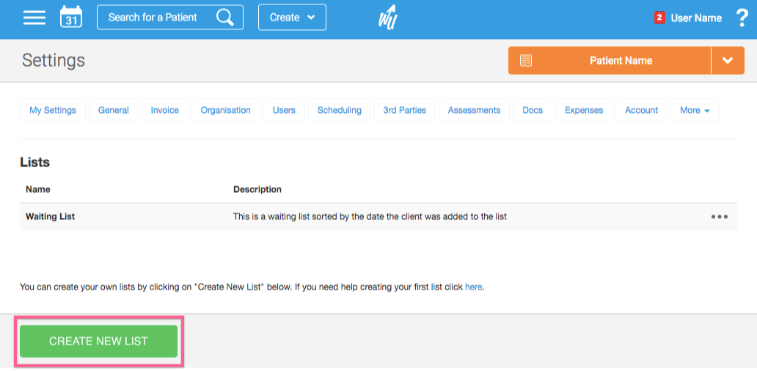This screenshot has height=371, width=757.
Task: Select the Expenses tab
Action: point(584,111)
